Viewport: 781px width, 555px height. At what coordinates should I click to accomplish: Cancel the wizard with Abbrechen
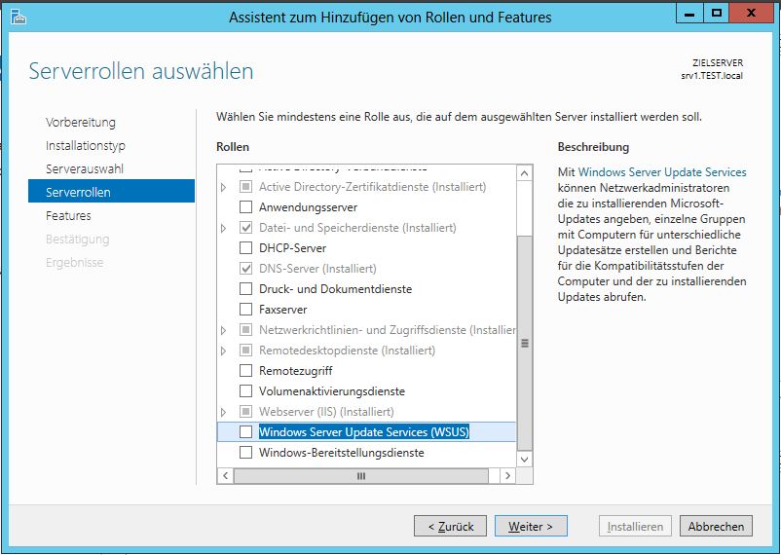(x=716, y=527)
